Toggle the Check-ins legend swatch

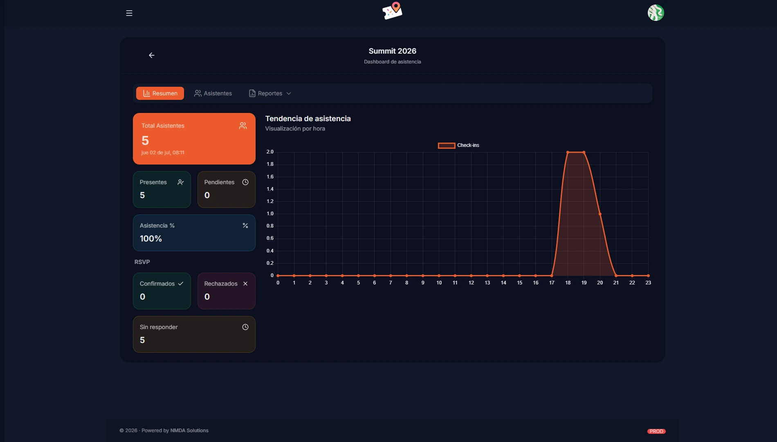point(447,145)
